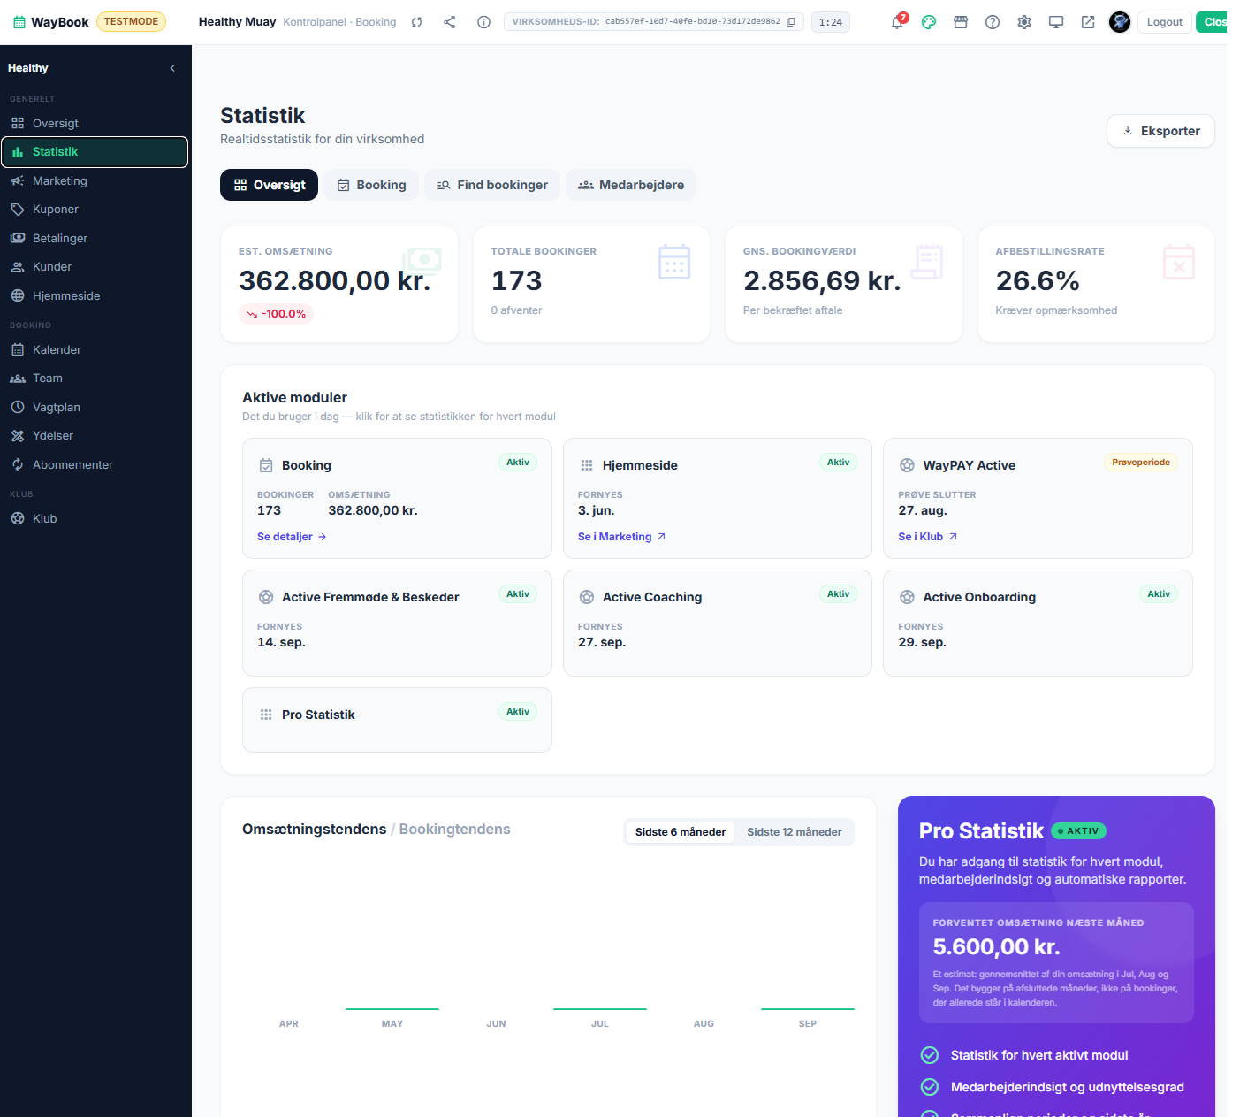Switch to the Oversigt tab
Image resolution: width=1255 pixels, height=1117 pixels.
(x=269, y=185)
